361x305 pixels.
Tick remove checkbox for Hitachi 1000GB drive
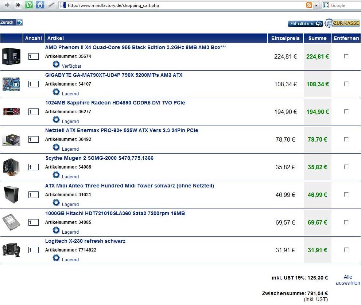click(x=346, y=222)
